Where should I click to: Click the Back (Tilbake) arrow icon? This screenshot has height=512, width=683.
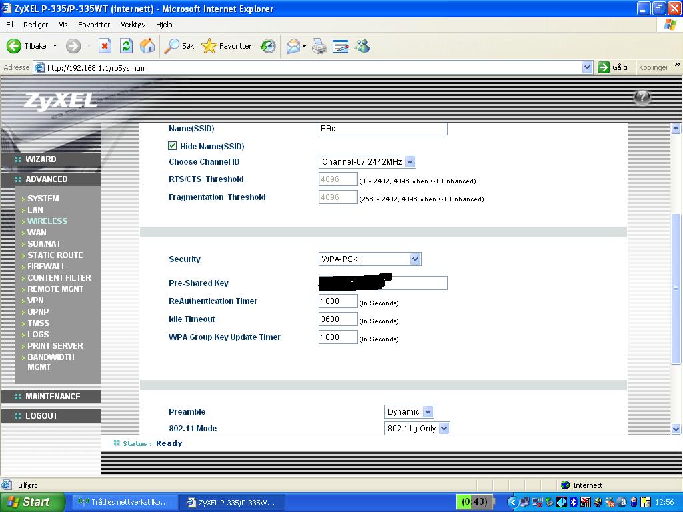tap(14, 46)
